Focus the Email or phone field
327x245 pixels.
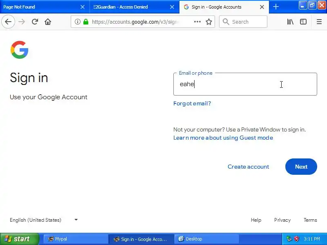pyautogui.click(x=245, y=84)
